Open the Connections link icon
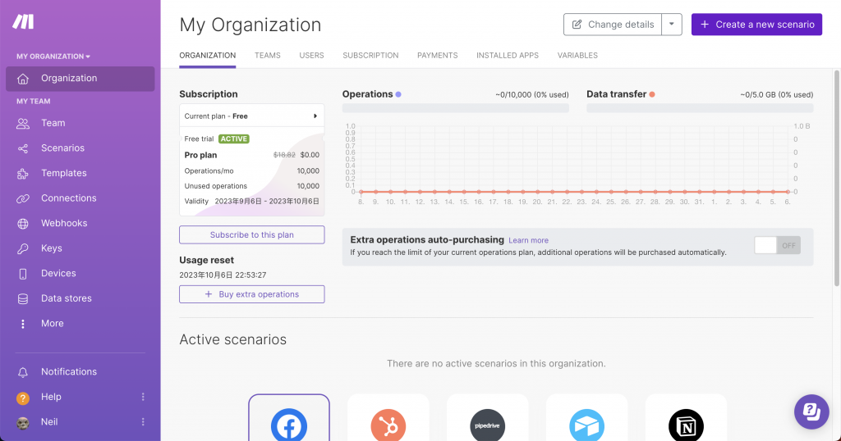The width and height of the screenshot is (841, 441). [22, 198]
